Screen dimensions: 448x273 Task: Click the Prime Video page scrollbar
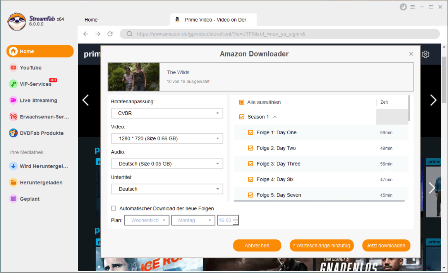tap(444, 79)
